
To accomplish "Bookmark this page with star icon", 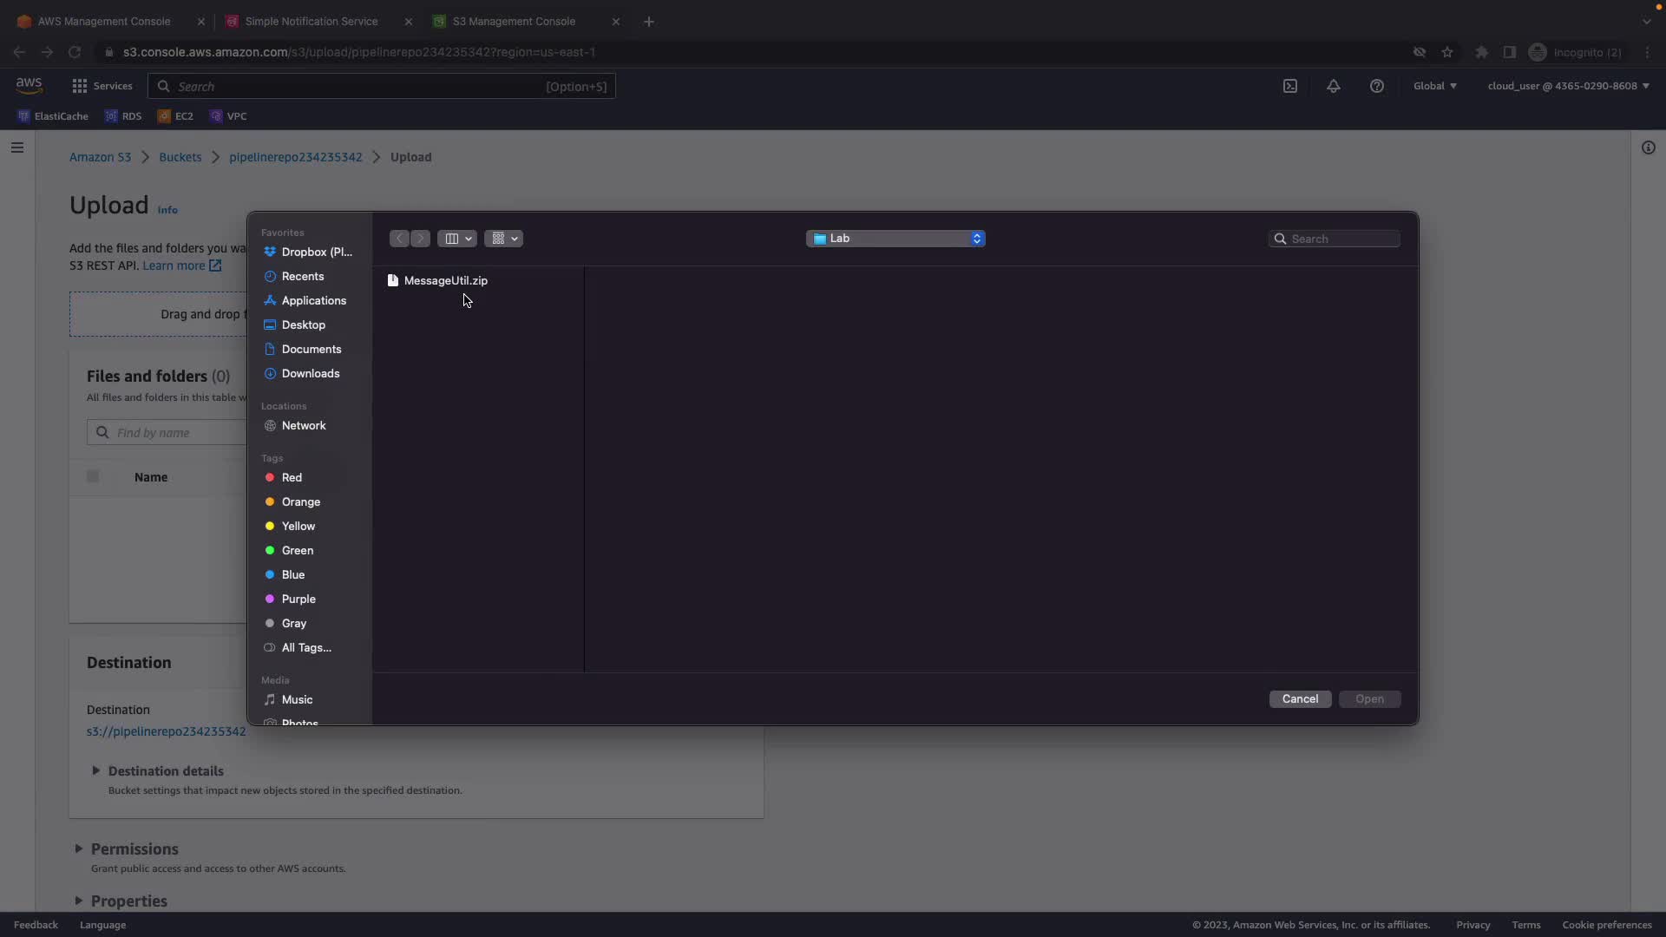I will [x=1447, y=52].
